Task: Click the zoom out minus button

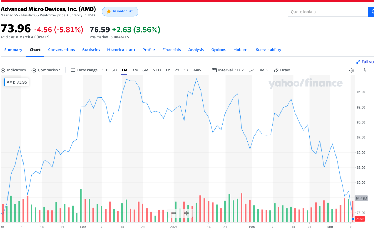Action: tap(174, 213)
